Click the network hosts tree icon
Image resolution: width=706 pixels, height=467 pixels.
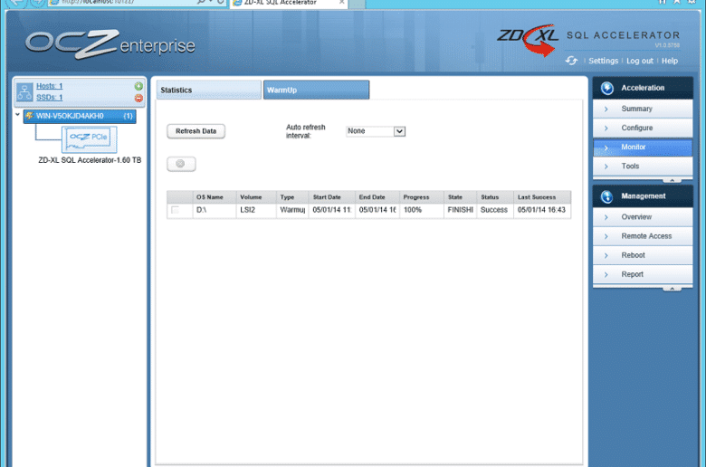tap(24, 91)
